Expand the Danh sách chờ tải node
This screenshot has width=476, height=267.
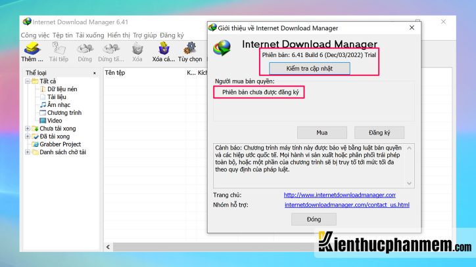tap(28, 152)
